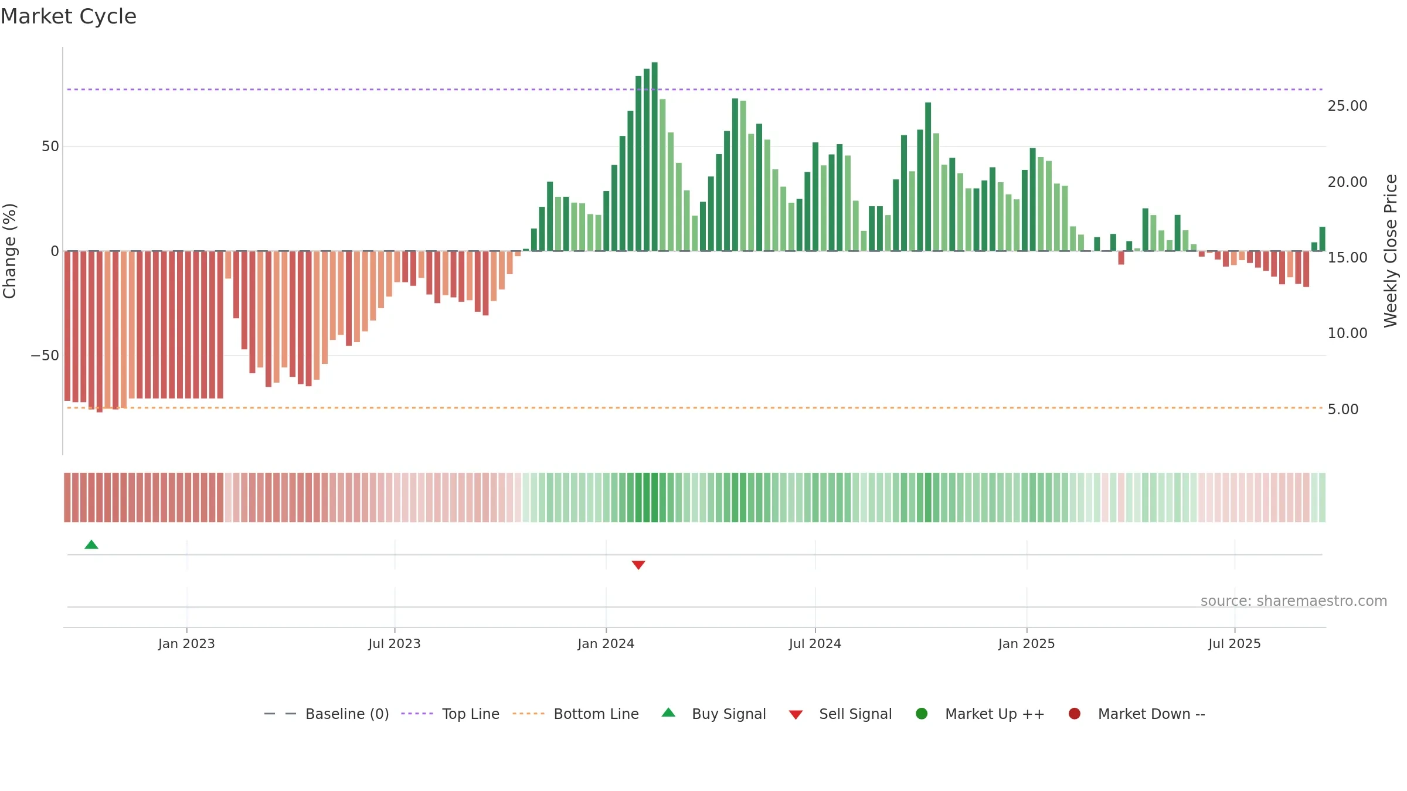
Task: Click the 5.00 price tick label
Action: click(1343, 410)
